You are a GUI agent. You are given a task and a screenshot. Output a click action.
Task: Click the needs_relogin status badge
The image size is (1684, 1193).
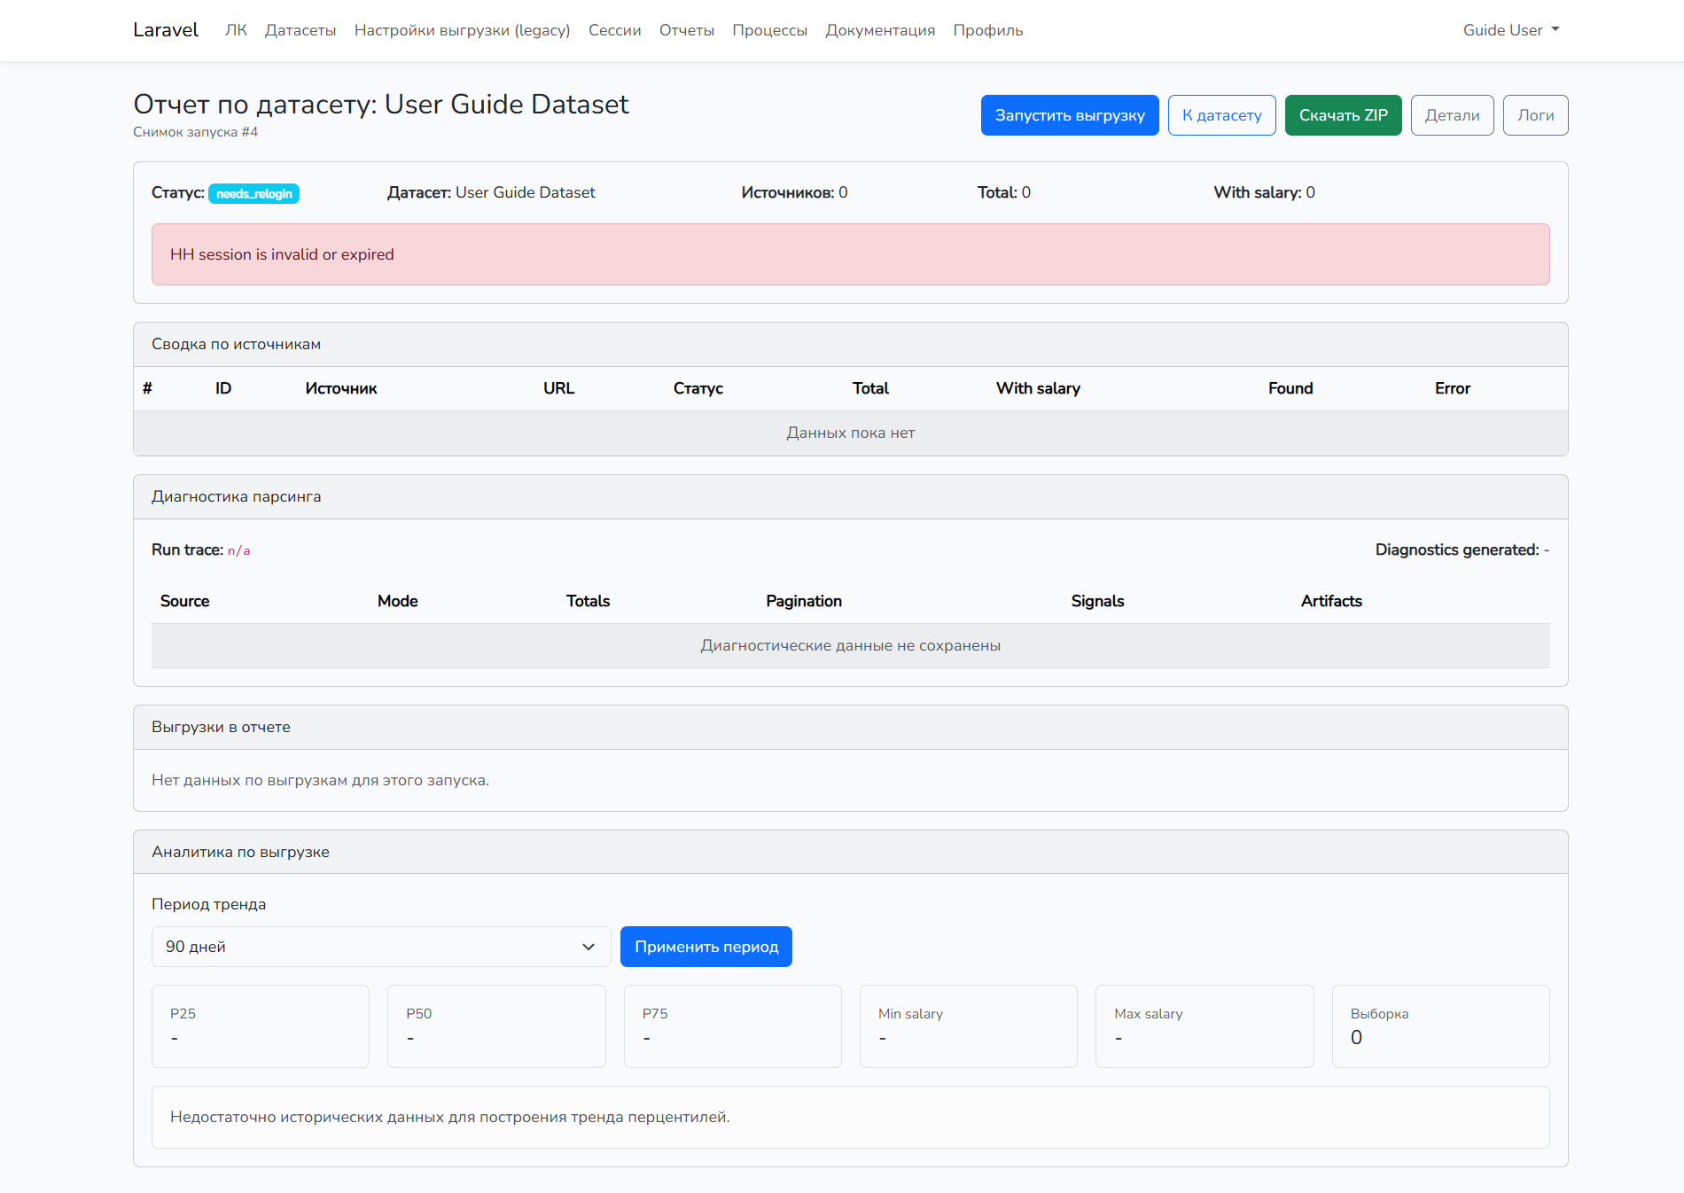coord(253,194)
